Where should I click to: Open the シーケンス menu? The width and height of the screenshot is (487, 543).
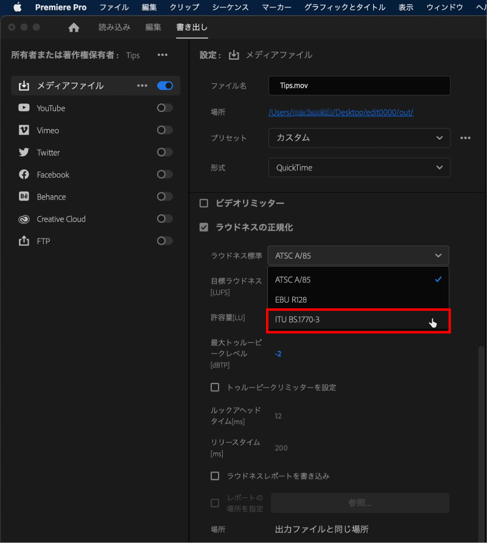[230, 7]
